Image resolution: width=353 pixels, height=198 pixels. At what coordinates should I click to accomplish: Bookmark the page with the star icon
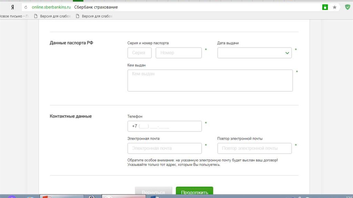pos(334,7)
